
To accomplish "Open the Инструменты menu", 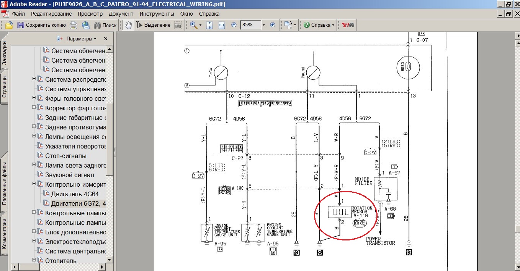I will point(157,14).
